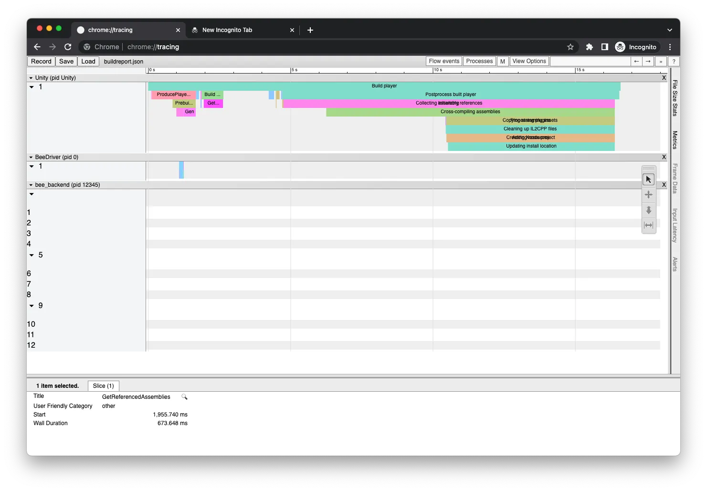Activate the pan tool in the floating toolbar
Image resolution: width=707 pixels, height=491 pixels.
coord(648,194)
